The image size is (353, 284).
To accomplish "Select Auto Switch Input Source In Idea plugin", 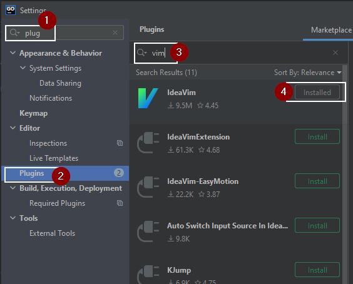I will tap(227, 226).
